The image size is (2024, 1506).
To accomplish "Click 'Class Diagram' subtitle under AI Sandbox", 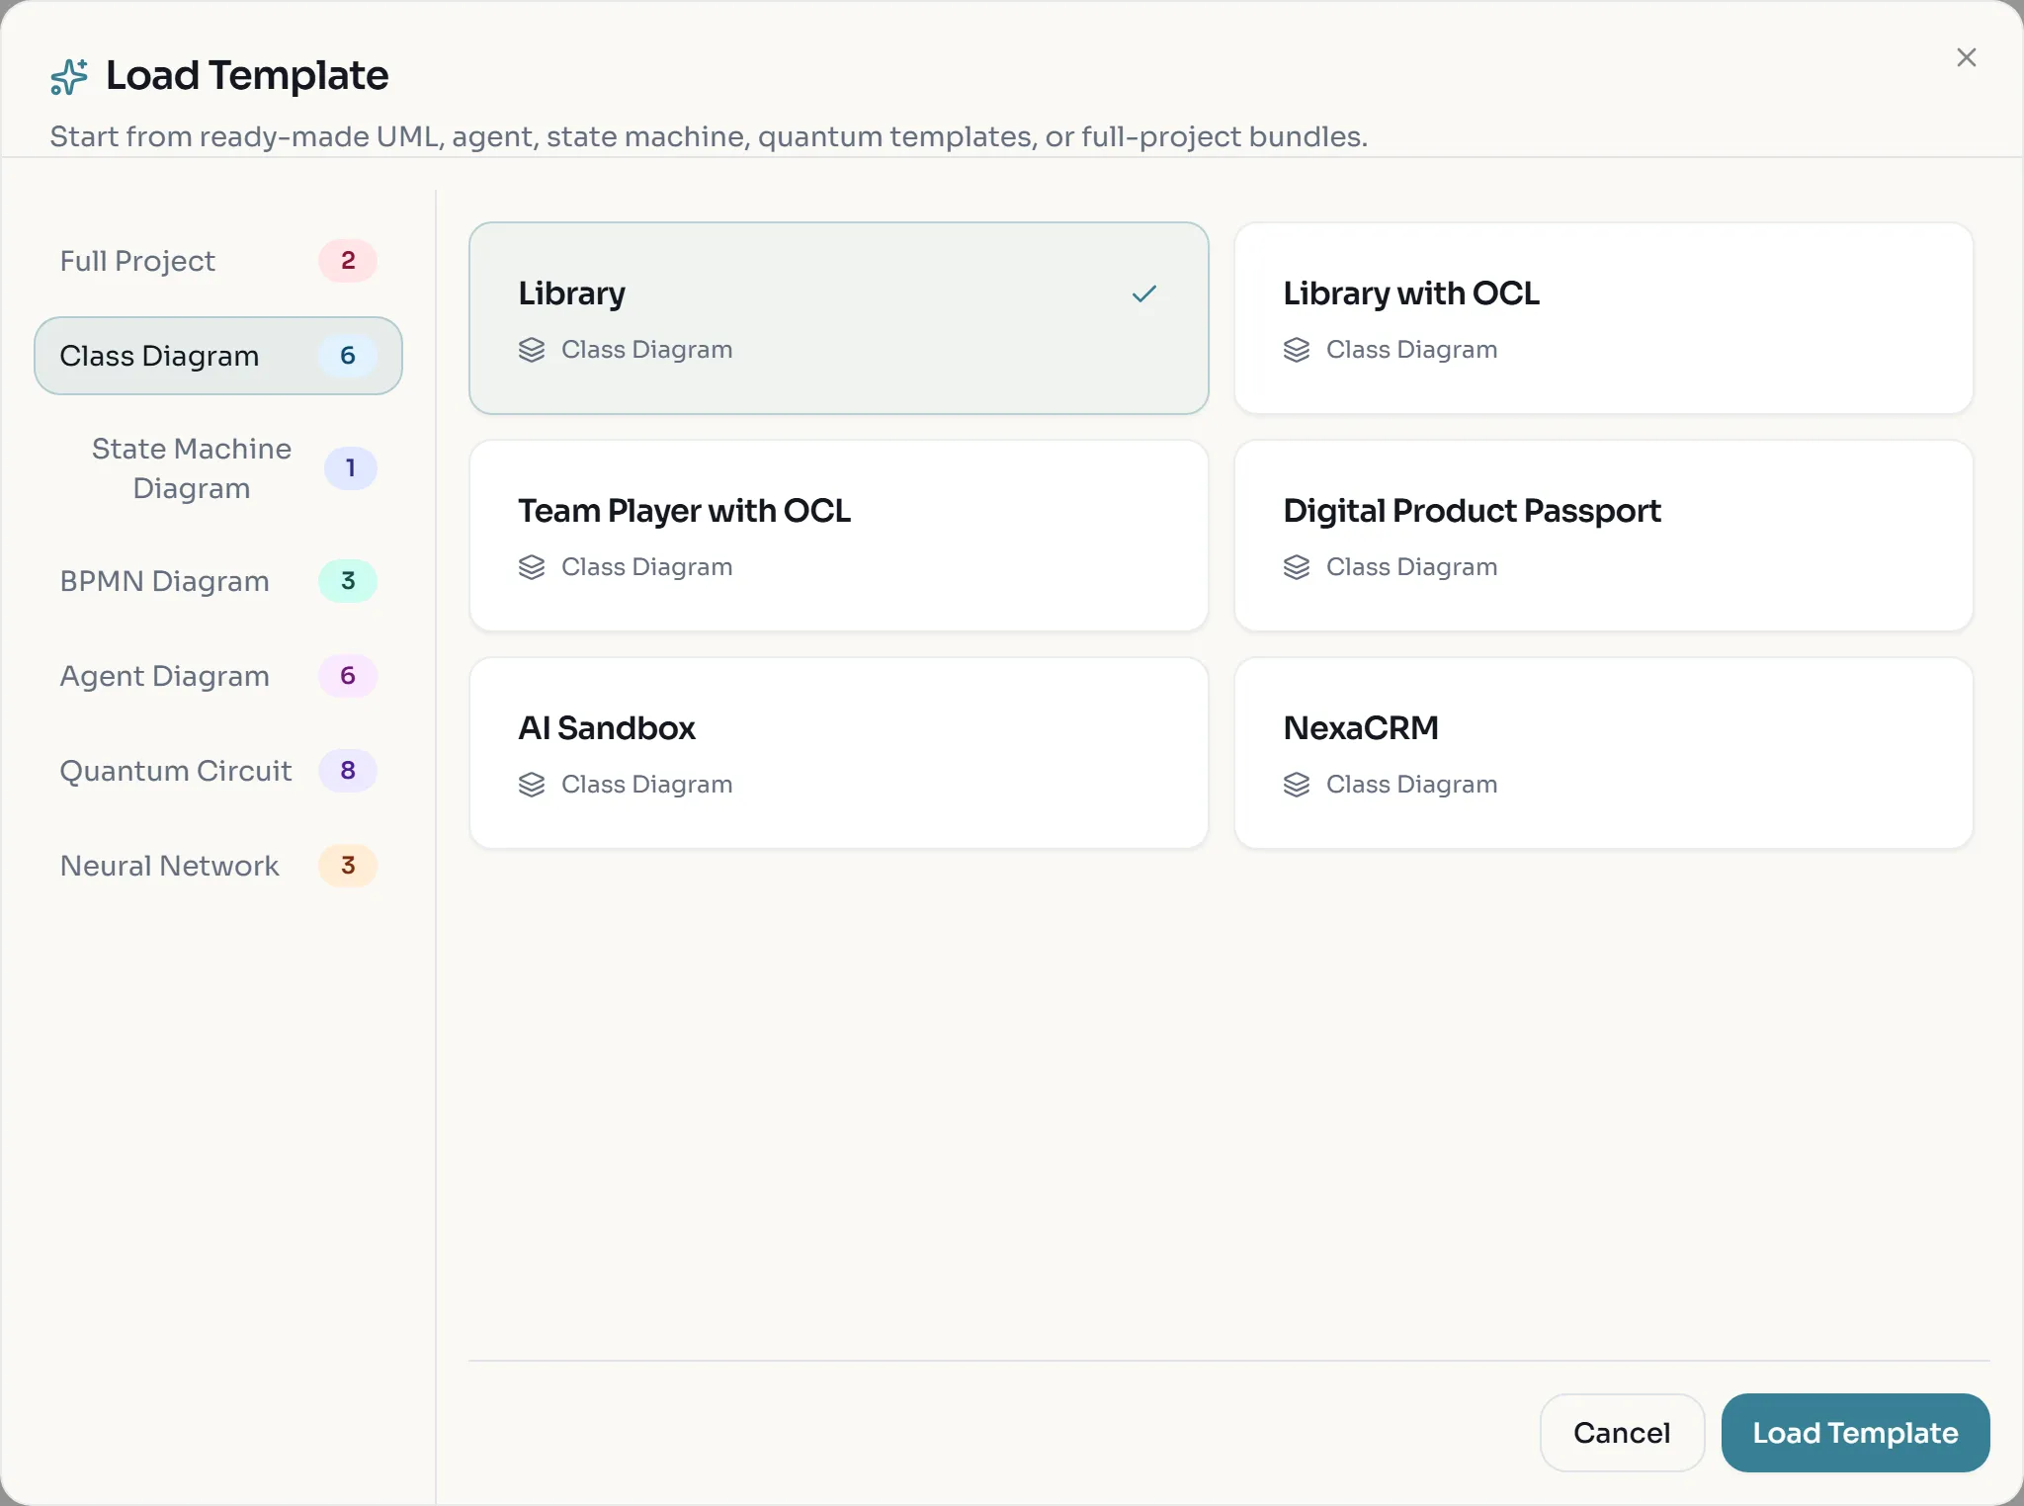I will 646,785.
